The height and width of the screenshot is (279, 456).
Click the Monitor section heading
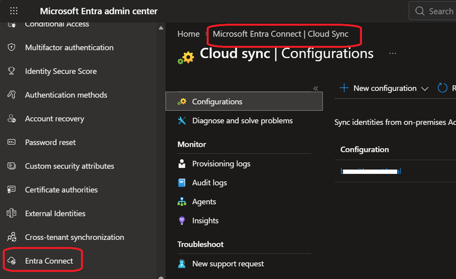(191, 144)
